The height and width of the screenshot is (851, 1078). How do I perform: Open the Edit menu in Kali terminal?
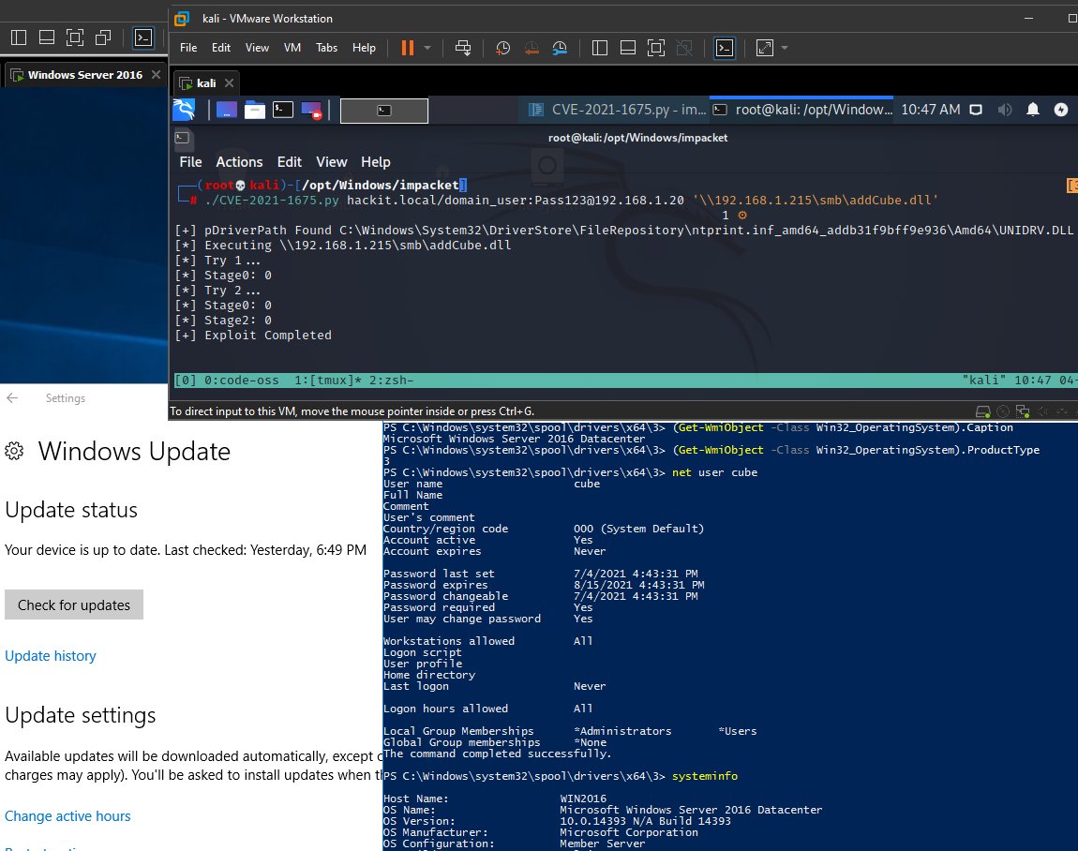click(x=290, y=162)
